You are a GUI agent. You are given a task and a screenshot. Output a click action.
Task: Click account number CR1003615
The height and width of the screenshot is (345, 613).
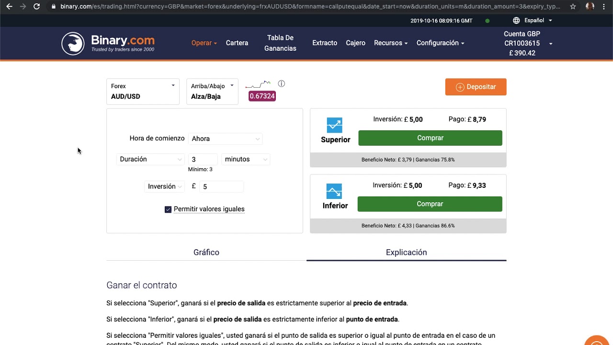click(522, 44)
